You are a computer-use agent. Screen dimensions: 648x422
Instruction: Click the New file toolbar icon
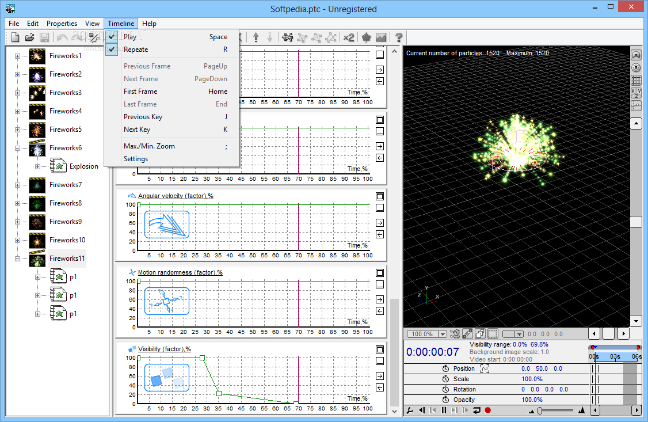pyautogui.click(x=16, y=37)
